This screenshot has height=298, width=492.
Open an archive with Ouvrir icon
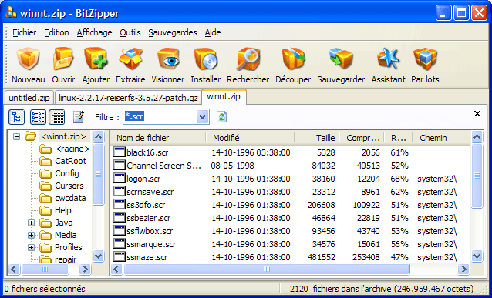click(63, 59)
